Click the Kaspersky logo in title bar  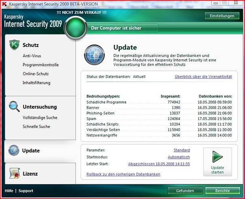4,4
